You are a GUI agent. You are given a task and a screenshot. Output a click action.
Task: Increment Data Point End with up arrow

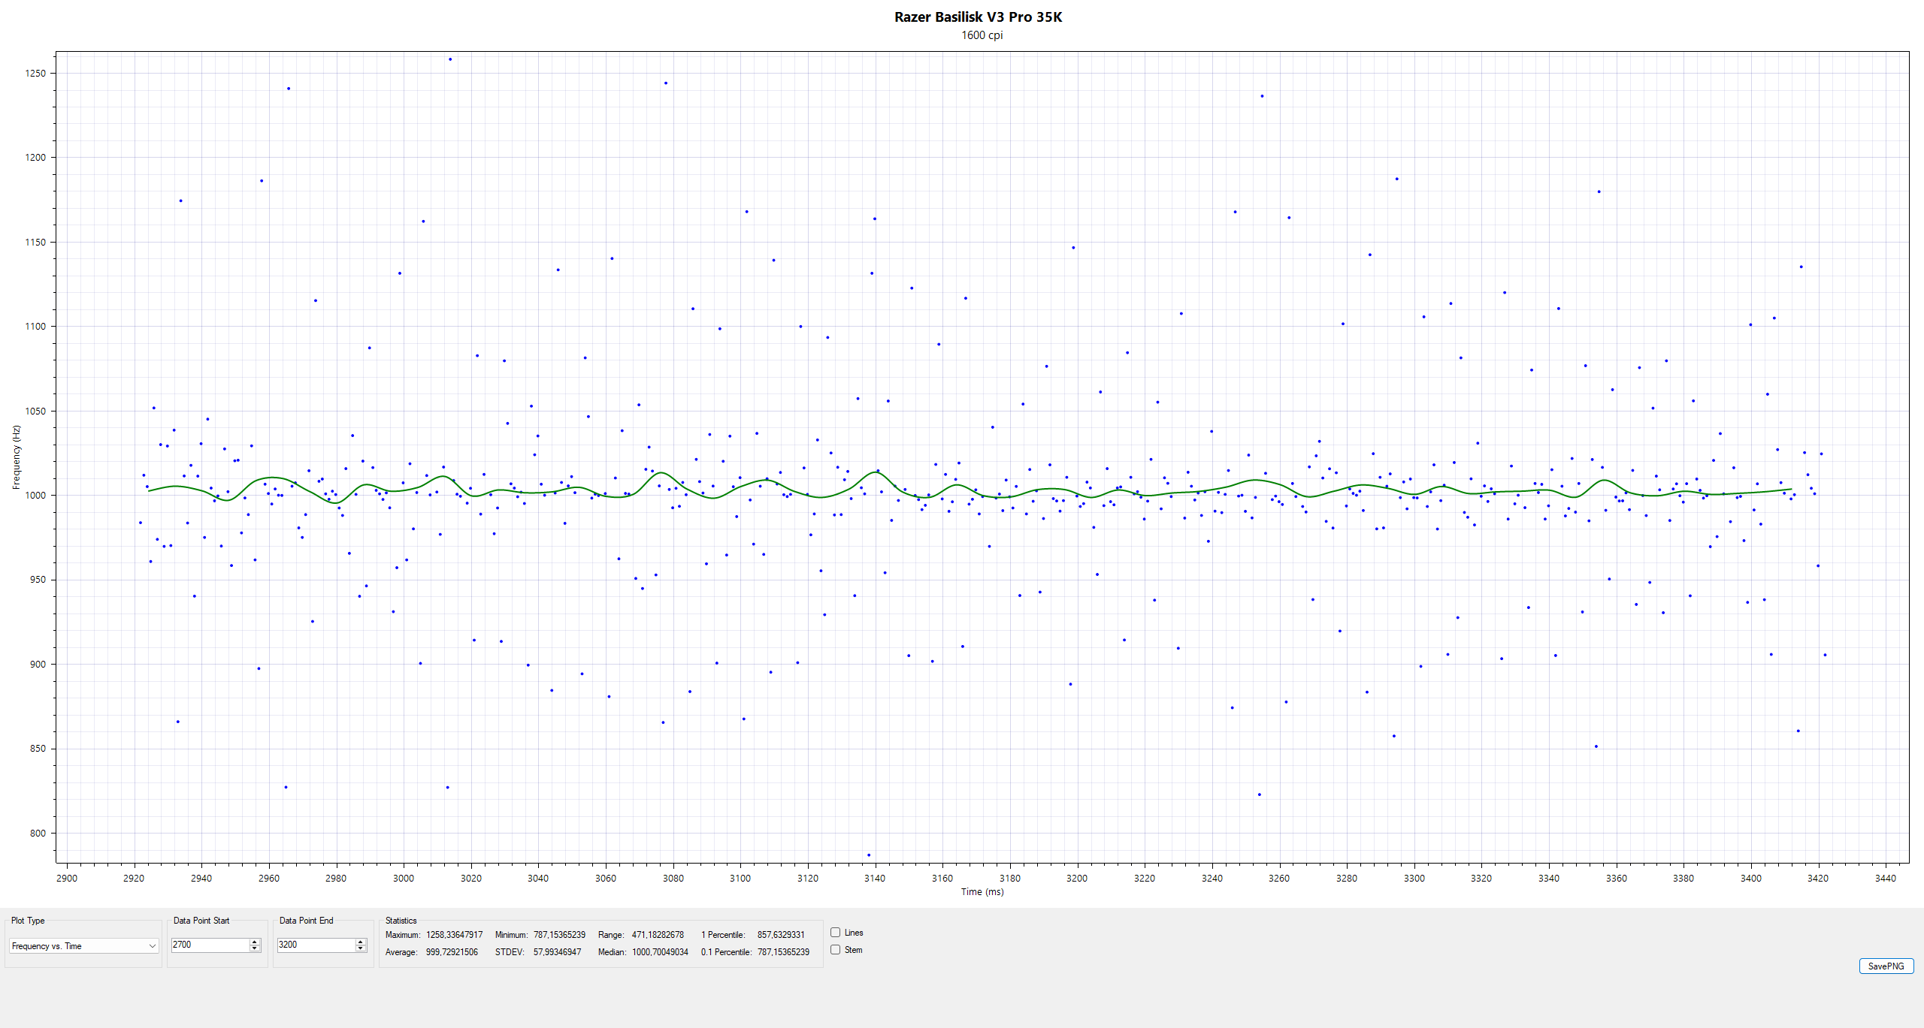click(361, 942)
